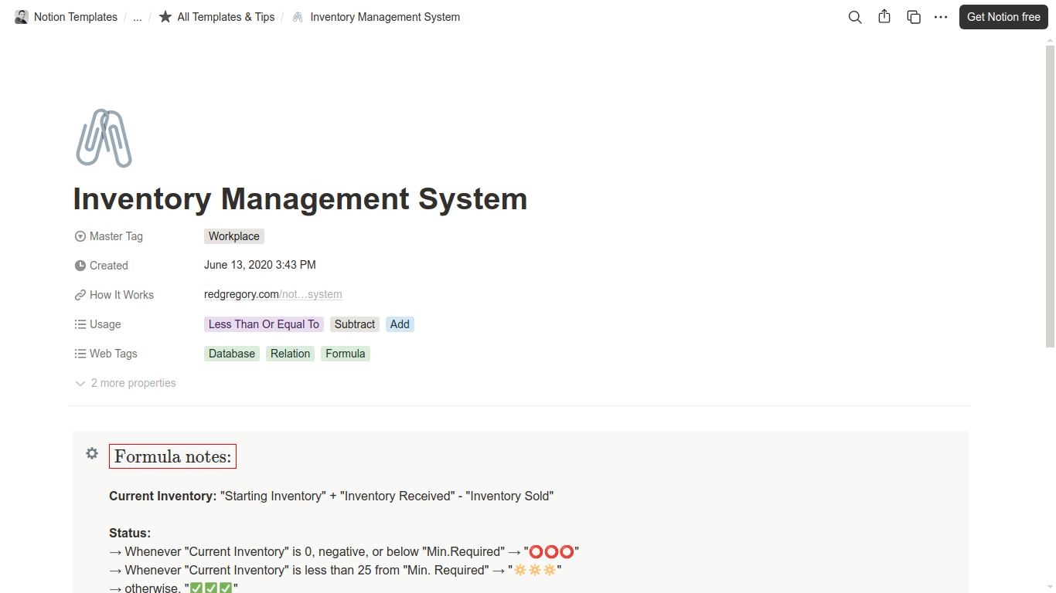Click the Created property label
Viewport: 1056px width, 593px height.
pyautogui.click(x=109, y=266)
